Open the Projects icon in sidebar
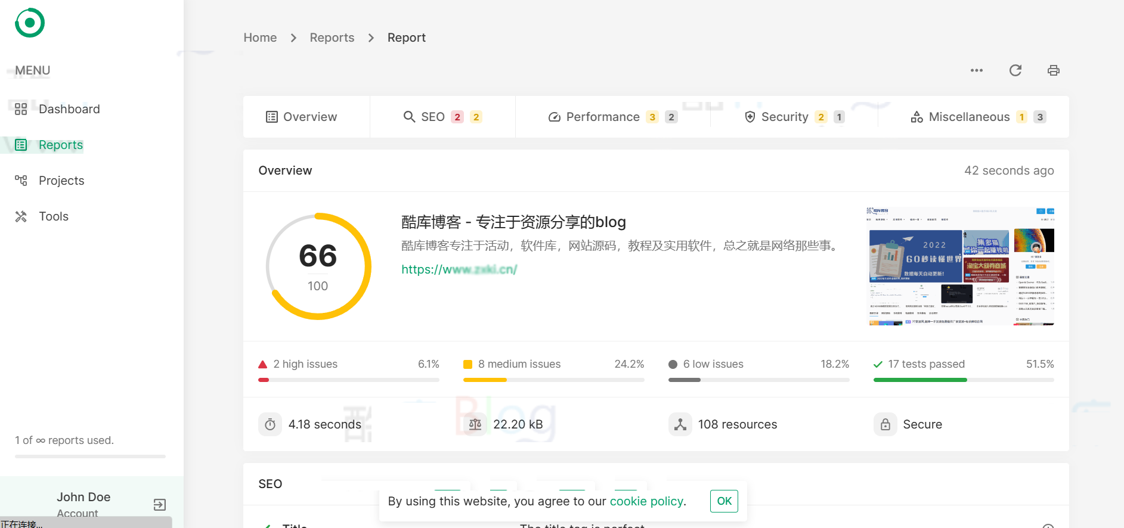 21,181
